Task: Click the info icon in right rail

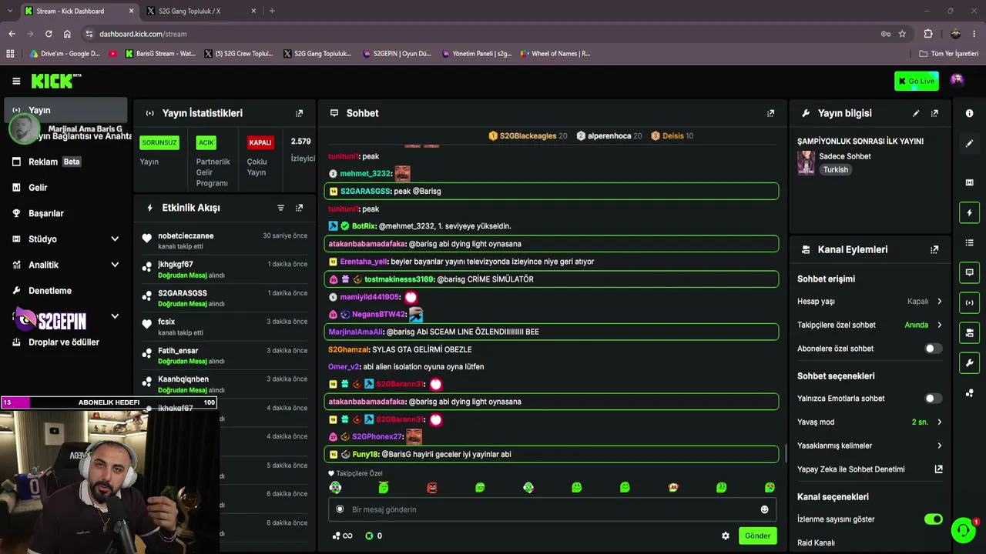Action: point(969,113)
